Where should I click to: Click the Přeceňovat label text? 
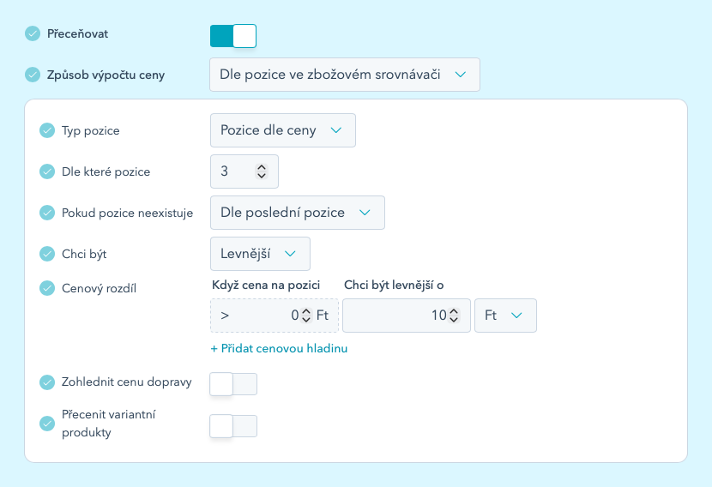click(78, 34)
